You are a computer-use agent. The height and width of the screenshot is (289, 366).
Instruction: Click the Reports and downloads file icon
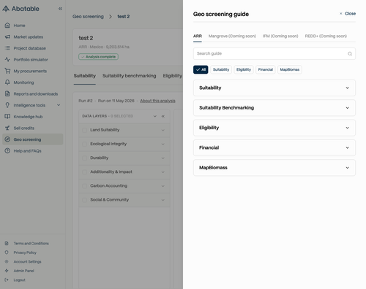(x=7, y=93)
